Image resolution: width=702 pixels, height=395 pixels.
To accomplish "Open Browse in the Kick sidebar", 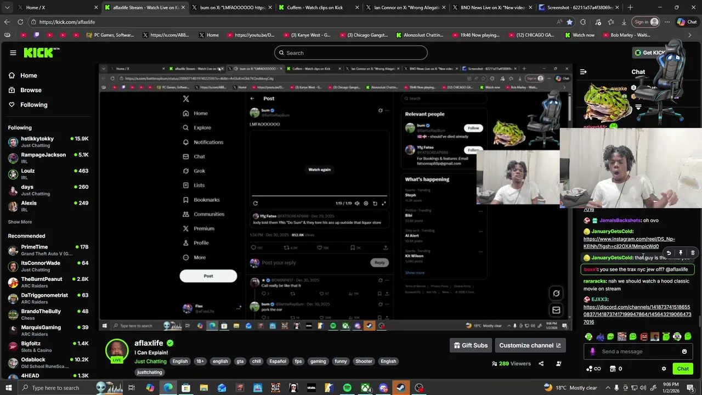I will [25, 90].
